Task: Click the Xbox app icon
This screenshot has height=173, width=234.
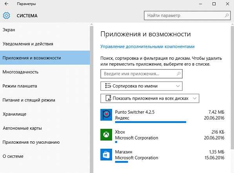Action: tap(106, 135)
